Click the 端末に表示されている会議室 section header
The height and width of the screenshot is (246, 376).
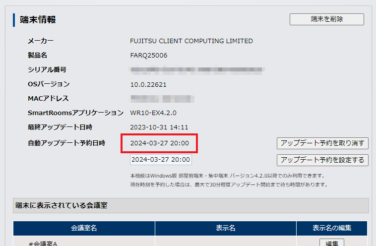pyautogui.click(x=62, y=205)
